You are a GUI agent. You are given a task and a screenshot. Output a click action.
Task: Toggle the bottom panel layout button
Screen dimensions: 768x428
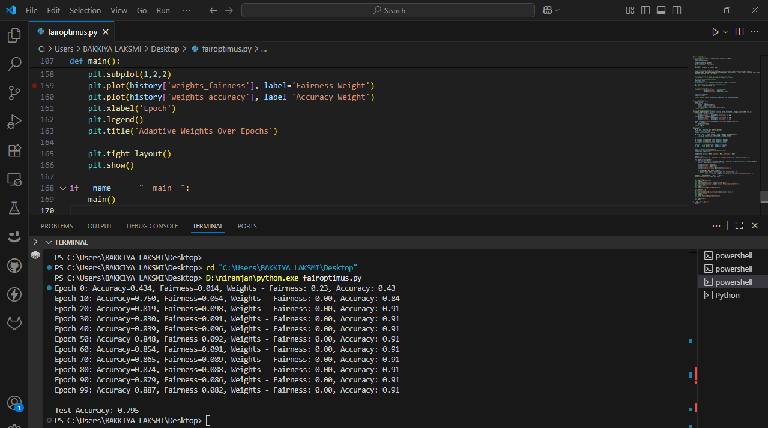pos(661,10)
